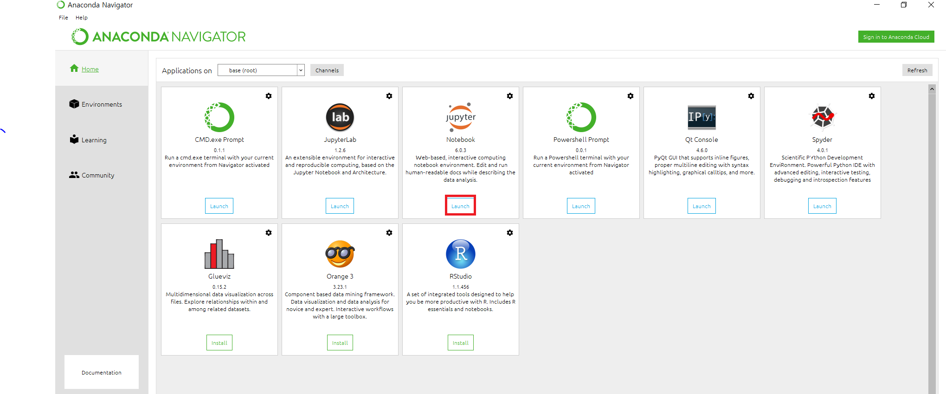Click the Glueviz version 0.15.2 text
The image size is (946, 394).
click(219, 287)
